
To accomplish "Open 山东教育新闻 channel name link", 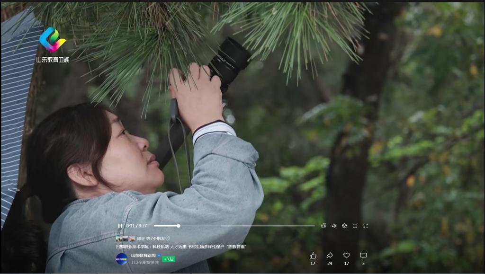I will [144, 255].
